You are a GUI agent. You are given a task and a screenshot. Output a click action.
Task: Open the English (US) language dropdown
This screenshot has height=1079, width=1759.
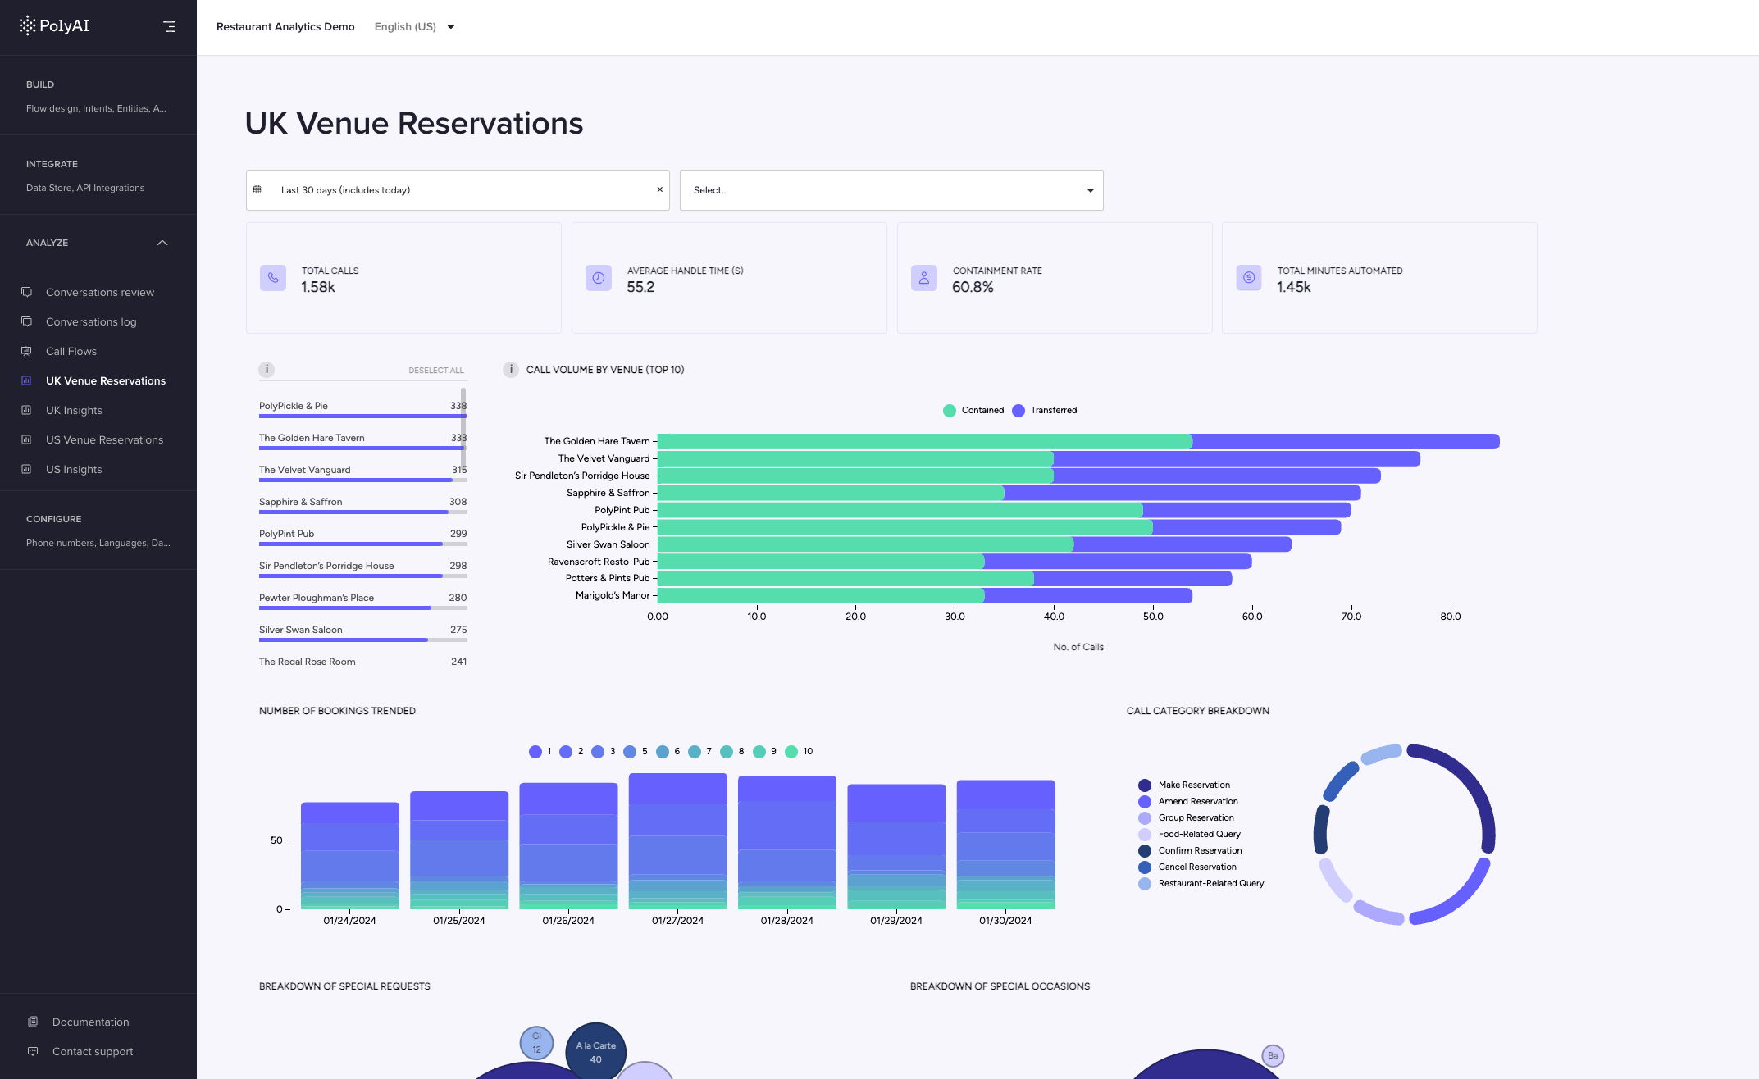[x=415, y=27]
